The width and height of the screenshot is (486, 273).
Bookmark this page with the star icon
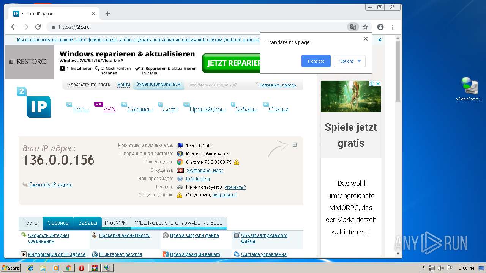point(365,27)
